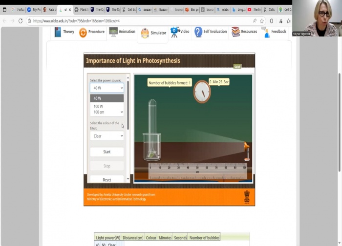Image resolution: width=342 pixels, height=246 pixels.
Task: Click the lamp on the ruler
Action: [x=247, y=150]
